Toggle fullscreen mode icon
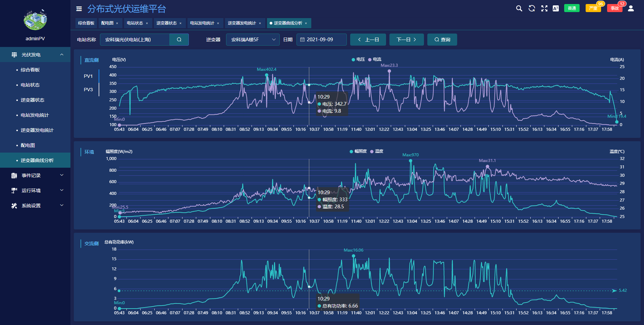The width and height of the screenshot is (644, 325). pyautogui.click(x=544, y=8)
